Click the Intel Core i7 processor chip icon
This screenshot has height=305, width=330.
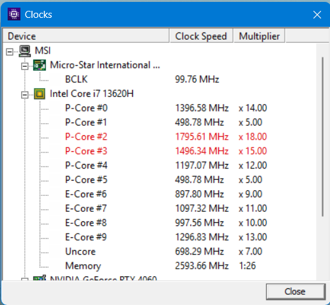pyautogui.click(x=40, y=94)
